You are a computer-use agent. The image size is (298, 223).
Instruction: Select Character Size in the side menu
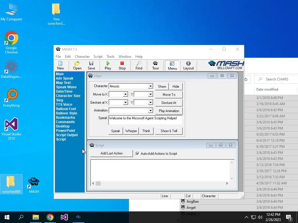68,96
